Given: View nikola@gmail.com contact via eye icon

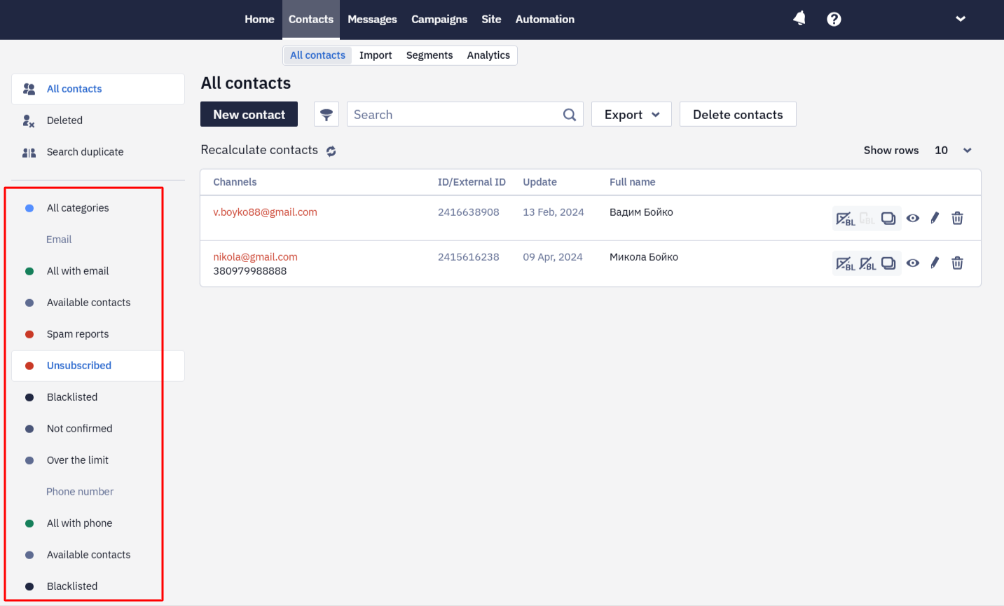Looking at the screenshot, I should 912,263.
